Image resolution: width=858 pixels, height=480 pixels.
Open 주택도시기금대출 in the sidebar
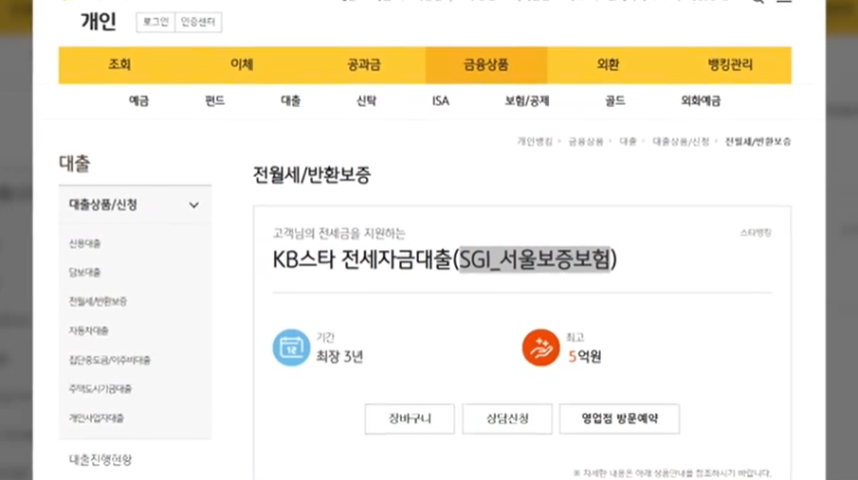[x=100, y=389]
